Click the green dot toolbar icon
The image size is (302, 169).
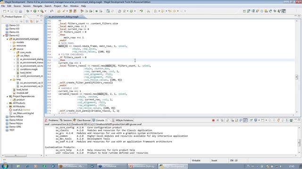(x=96, y=11)
